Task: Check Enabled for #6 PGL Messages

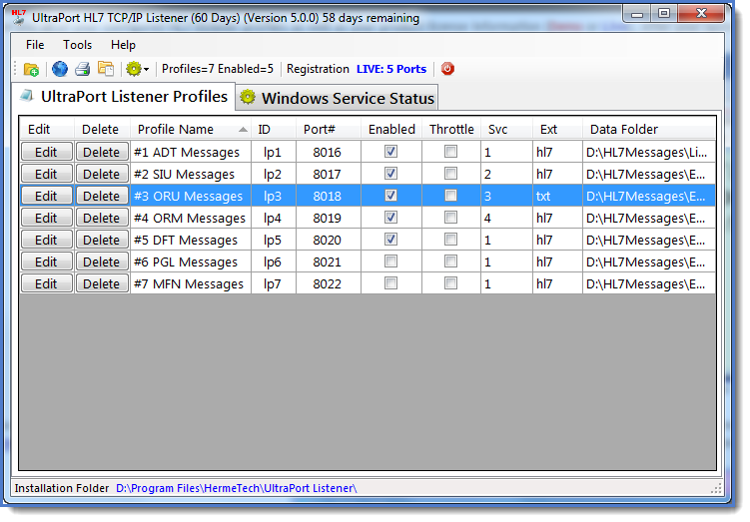Action: (x=390, y=261)
